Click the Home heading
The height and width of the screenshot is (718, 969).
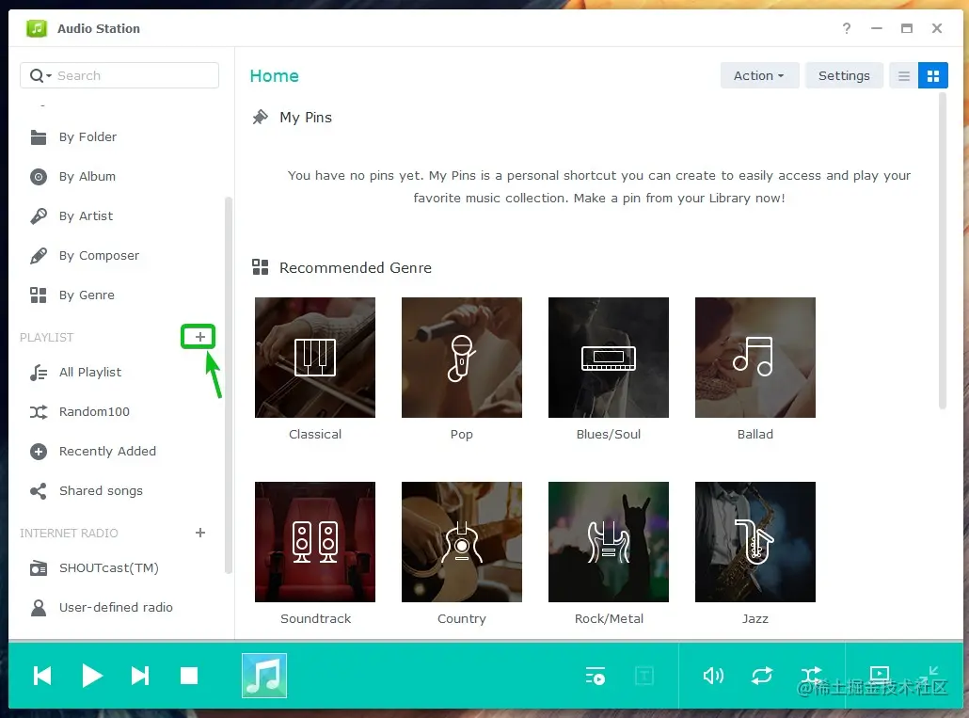[275, 76]
